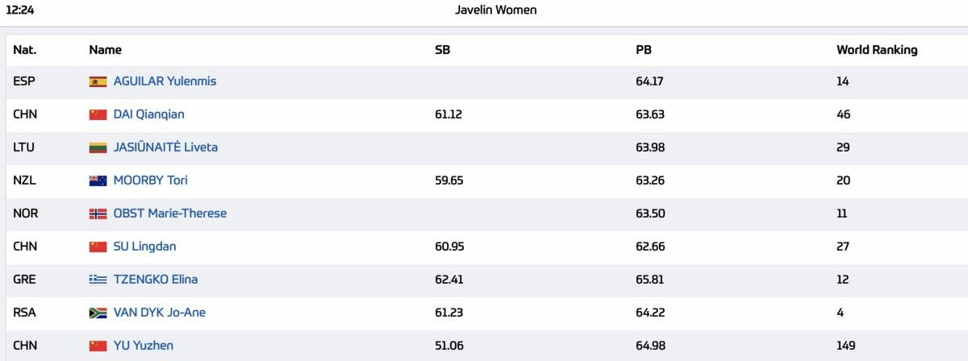Click the YU Yuzhen name link

[143, 346]
